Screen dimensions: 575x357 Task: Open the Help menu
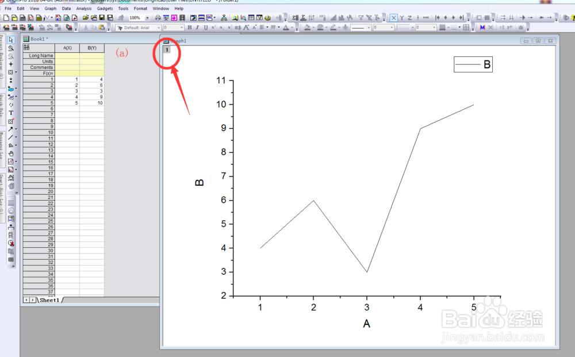[179, 9]
